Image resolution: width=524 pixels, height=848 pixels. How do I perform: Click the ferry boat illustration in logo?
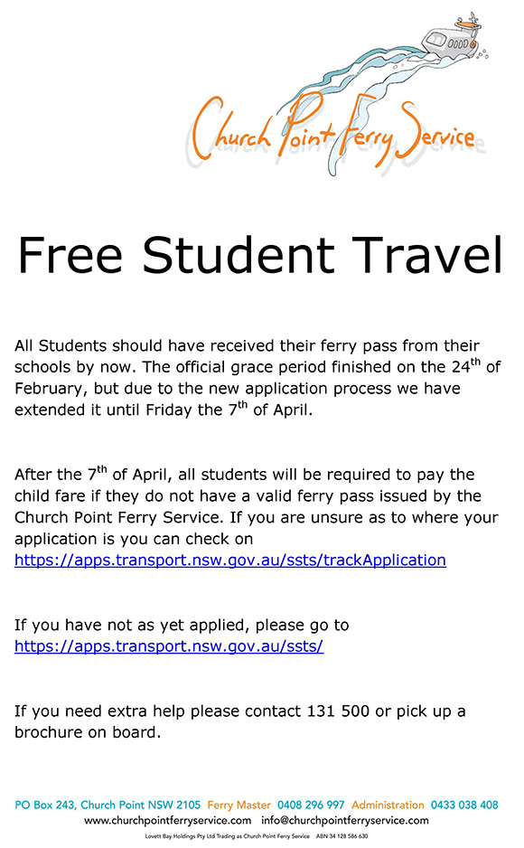[454, 38]
